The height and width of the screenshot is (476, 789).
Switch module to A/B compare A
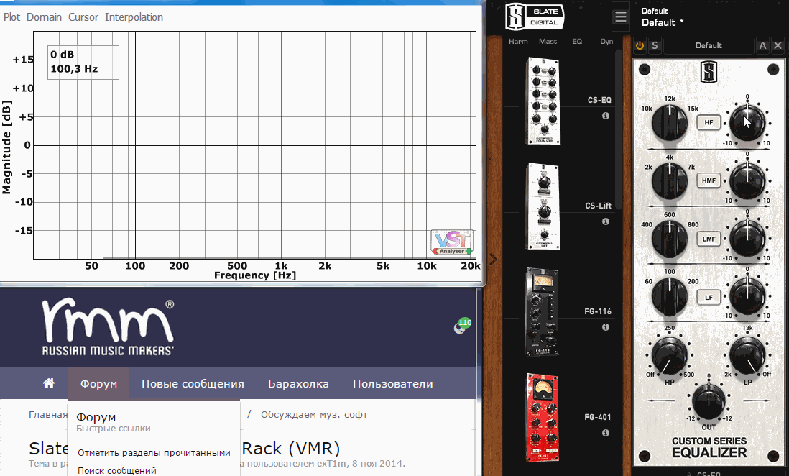763,45
